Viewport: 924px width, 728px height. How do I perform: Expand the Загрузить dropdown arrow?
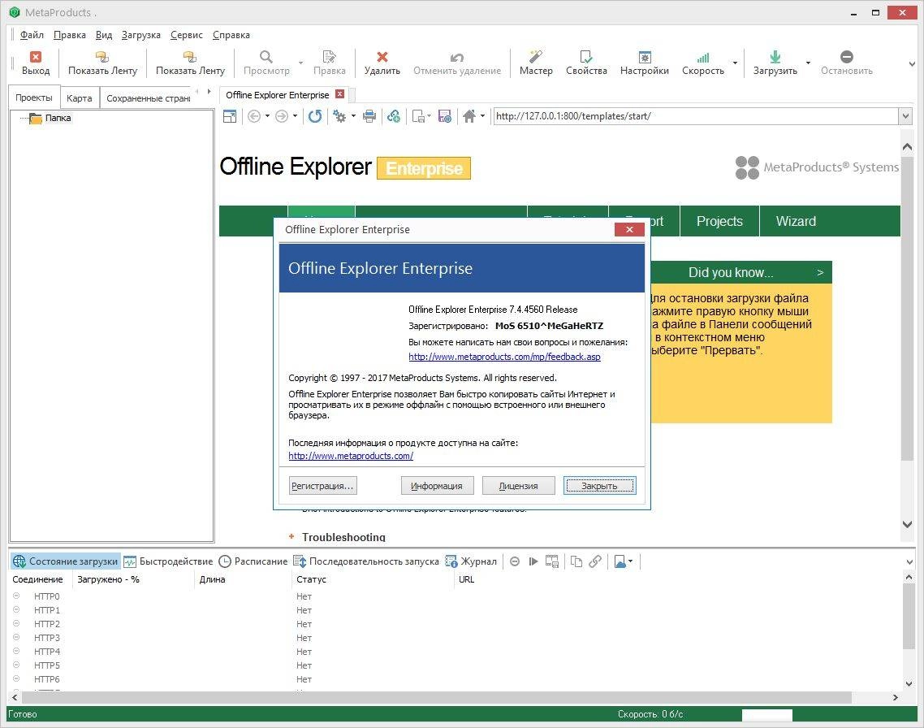coord(808,63)
